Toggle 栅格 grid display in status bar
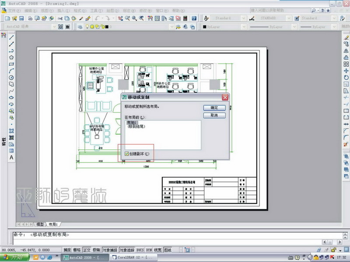350x262 pixels. tap(77, 250)
